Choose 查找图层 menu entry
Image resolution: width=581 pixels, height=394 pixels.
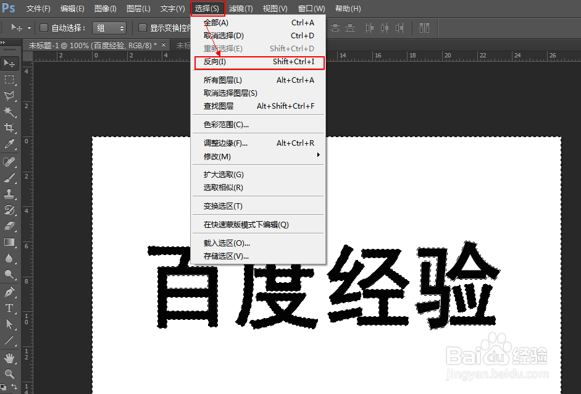pyautogui.click(x=258, y=106)
